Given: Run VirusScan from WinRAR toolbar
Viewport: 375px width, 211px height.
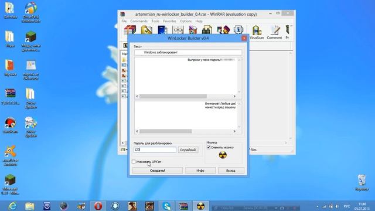Looking at the screenshot, I should pos(257,32).
